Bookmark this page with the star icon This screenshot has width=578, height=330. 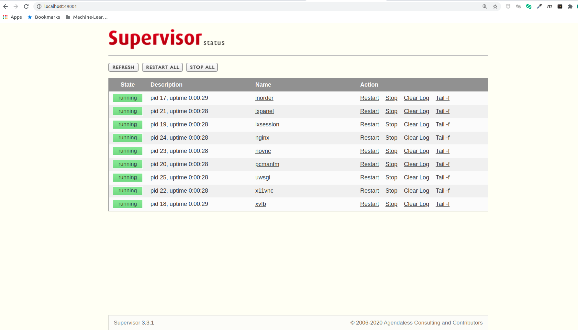coord(495,6)
